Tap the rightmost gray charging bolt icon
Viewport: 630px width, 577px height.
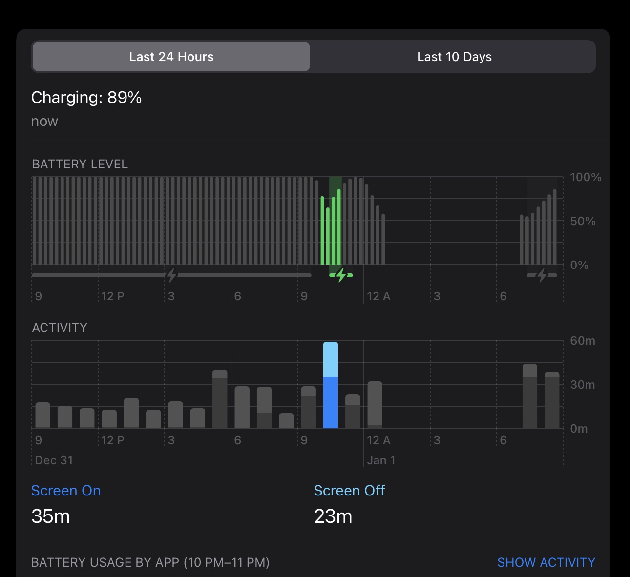coord(542,275)
